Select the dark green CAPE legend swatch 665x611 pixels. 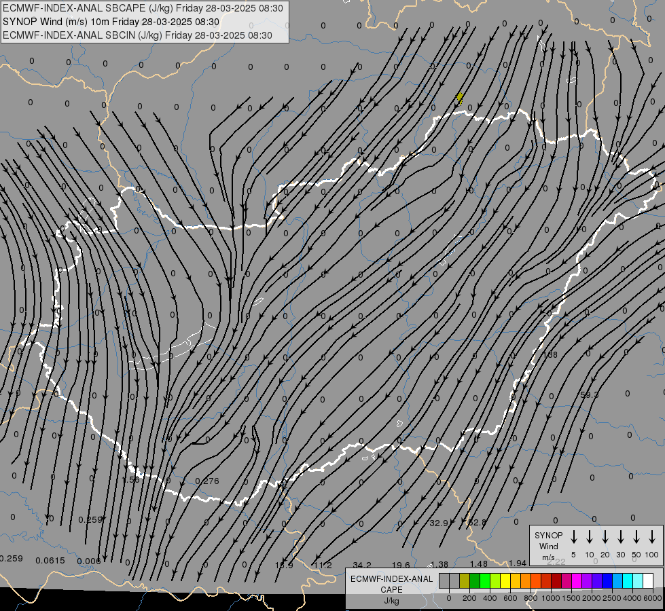coord(475,580)
